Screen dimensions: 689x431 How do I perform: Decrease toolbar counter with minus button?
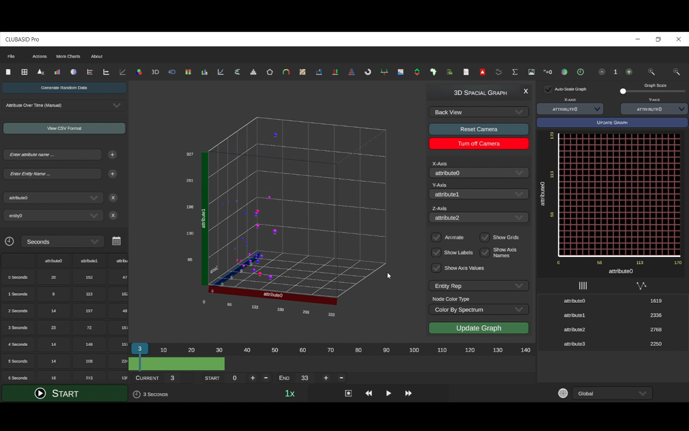tap(602, 72)
